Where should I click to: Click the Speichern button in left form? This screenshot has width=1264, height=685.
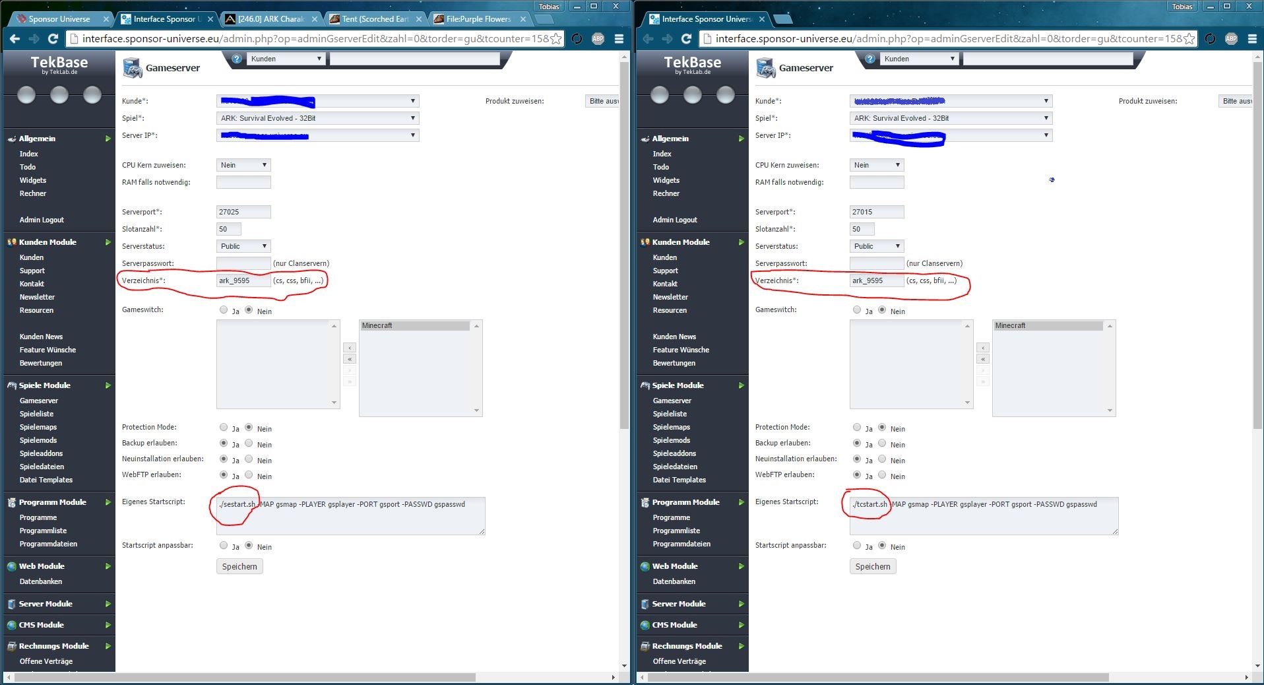[239, 566]
